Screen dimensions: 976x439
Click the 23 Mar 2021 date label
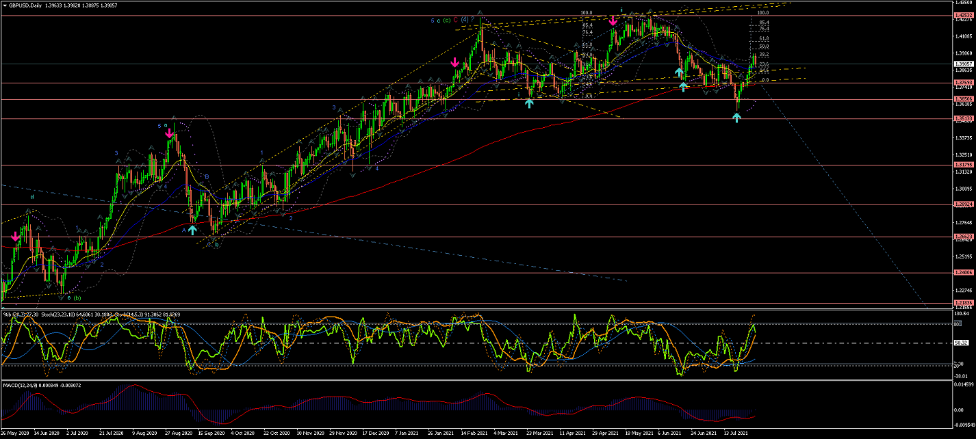click(540, 434)
